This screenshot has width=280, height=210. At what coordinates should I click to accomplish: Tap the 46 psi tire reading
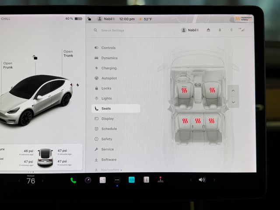pos(28,151)
